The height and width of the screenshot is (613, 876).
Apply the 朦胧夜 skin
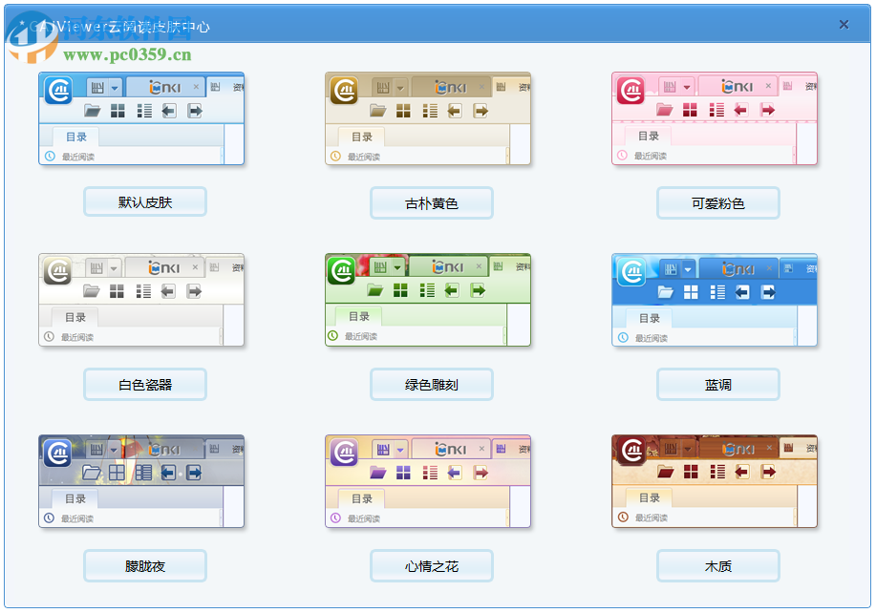(144, 565)
